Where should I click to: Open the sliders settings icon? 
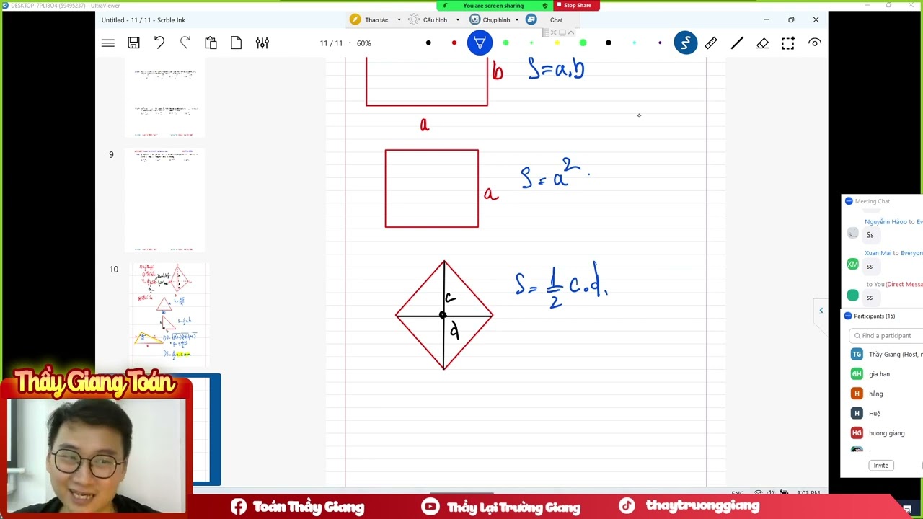coord(262,43)
